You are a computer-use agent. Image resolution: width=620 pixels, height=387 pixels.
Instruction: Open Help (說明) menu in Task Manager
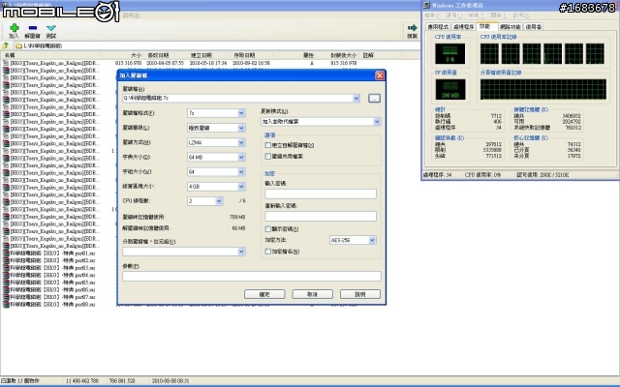521,15
